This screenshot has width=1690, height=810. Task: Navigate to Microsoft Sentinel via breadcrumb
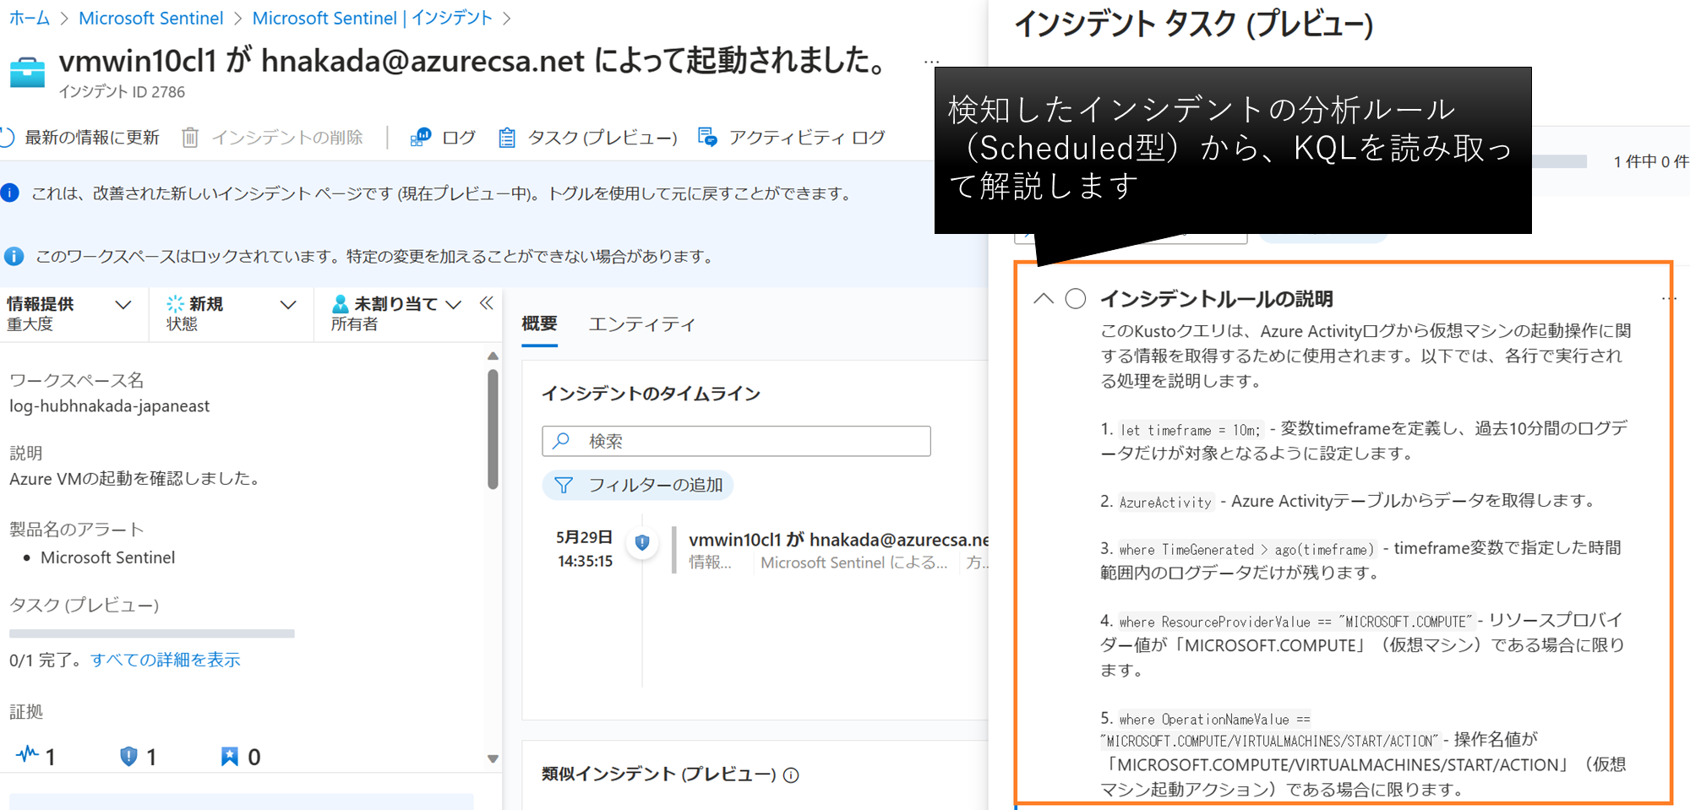[151, 18]
